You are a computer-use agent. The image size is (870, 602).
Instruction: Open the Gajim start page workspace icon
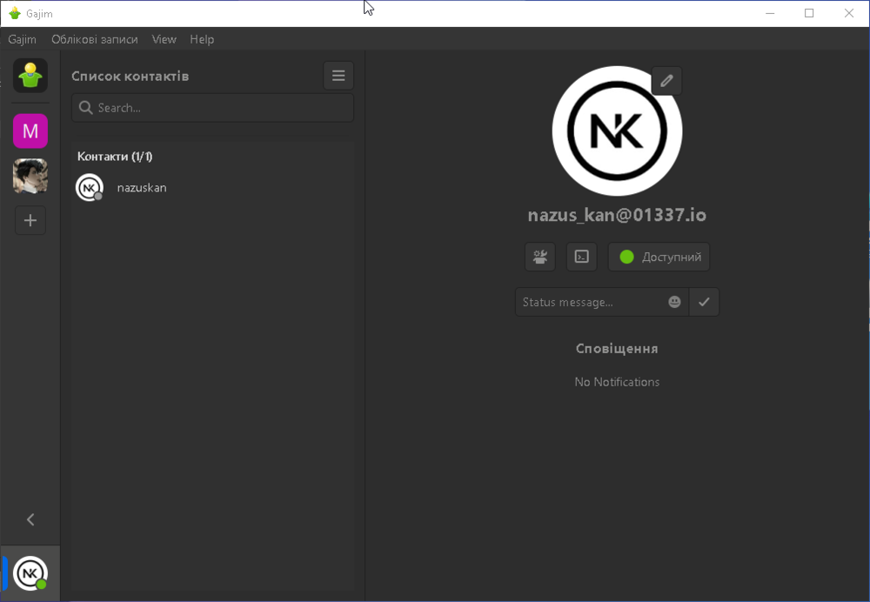[30, 76]
